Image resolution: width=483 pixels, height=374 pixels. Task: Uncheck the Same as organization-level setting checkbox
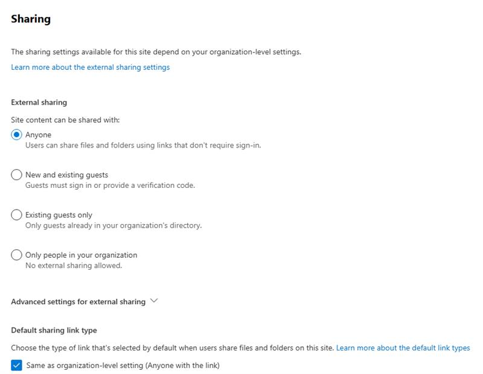tap(16, 366)
